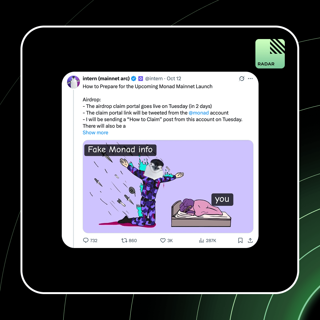Screen dimensions: 320x320
Task: Bookmark the tweet
Action: pyautogui.click(x=240, y=240)
